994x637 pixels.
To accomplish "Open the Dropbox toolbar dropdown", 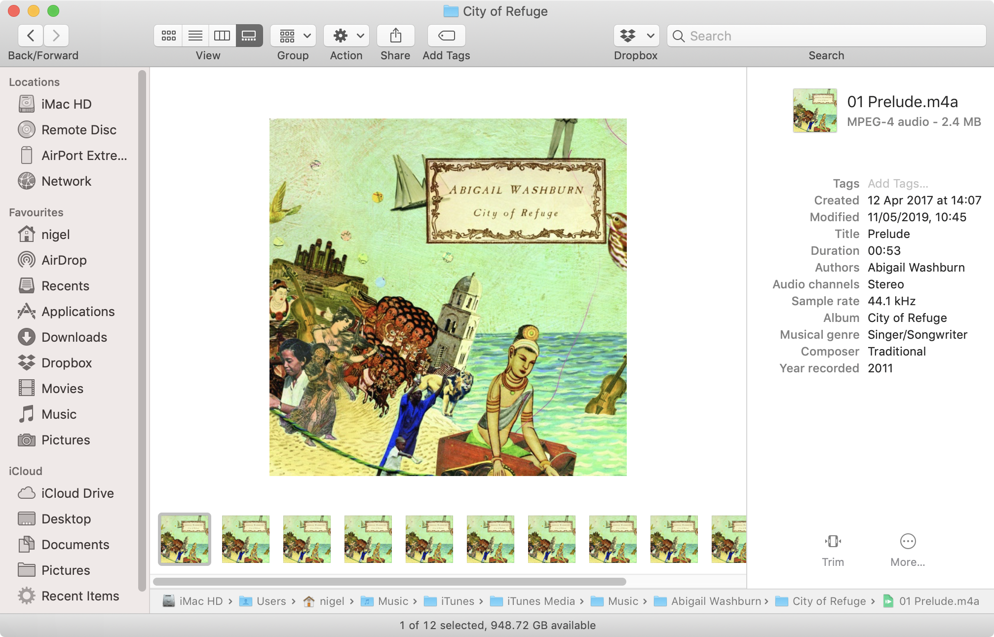I will coord(636,36).
